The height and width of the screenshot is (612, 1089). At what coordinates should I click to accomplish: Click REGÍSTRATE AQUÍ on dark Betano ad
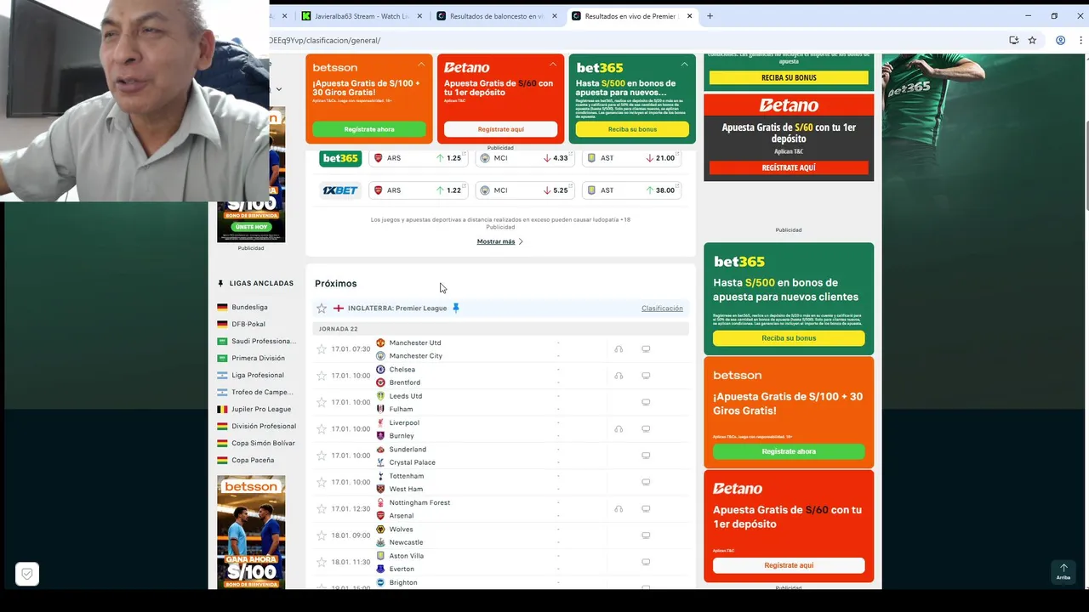coord(789,167)
